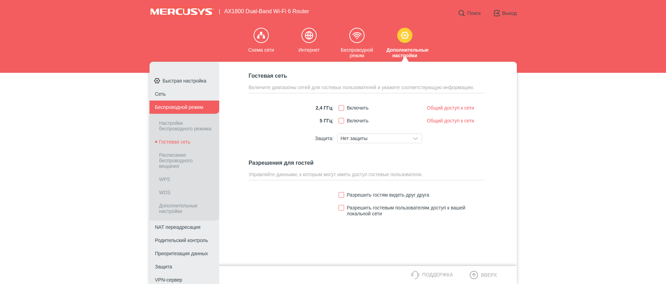
Task: Open the Схема сети network map icon
Action: click(x=261, y=35)
